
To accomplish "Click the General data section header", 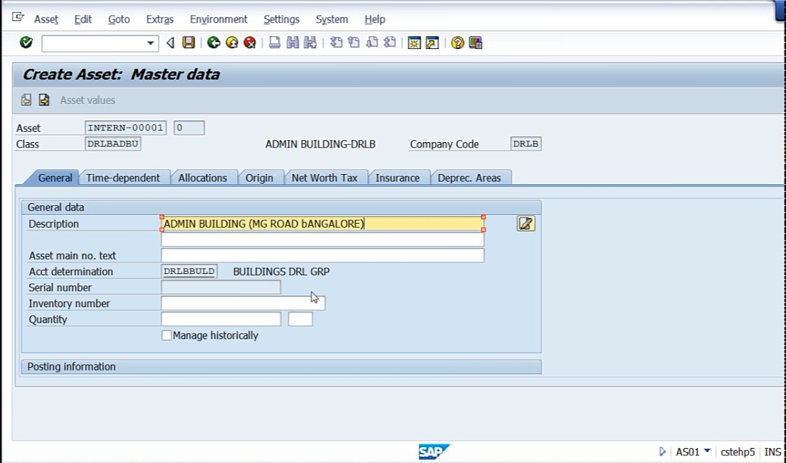I will [281, 207].
